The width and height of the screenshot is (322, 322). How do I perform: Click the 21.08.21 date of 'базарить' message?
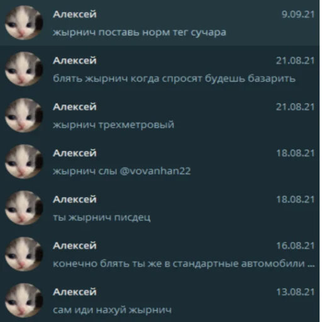[295, 61]
